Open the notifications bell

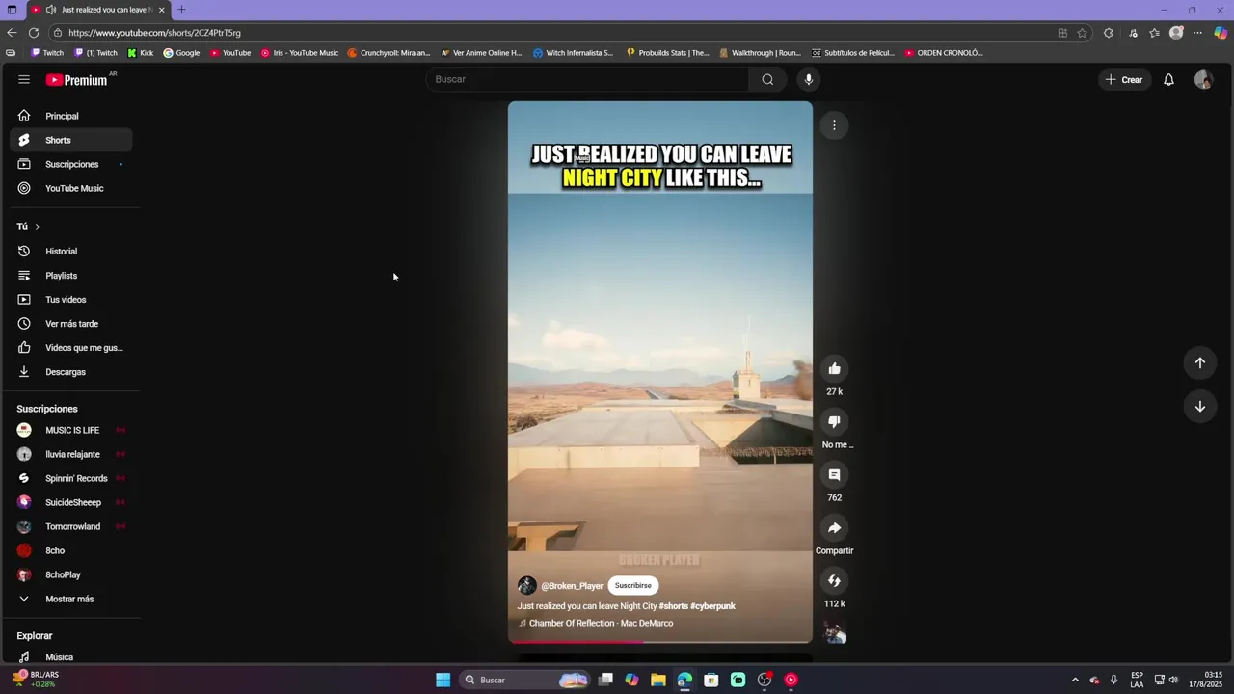tap(1168, 79)
